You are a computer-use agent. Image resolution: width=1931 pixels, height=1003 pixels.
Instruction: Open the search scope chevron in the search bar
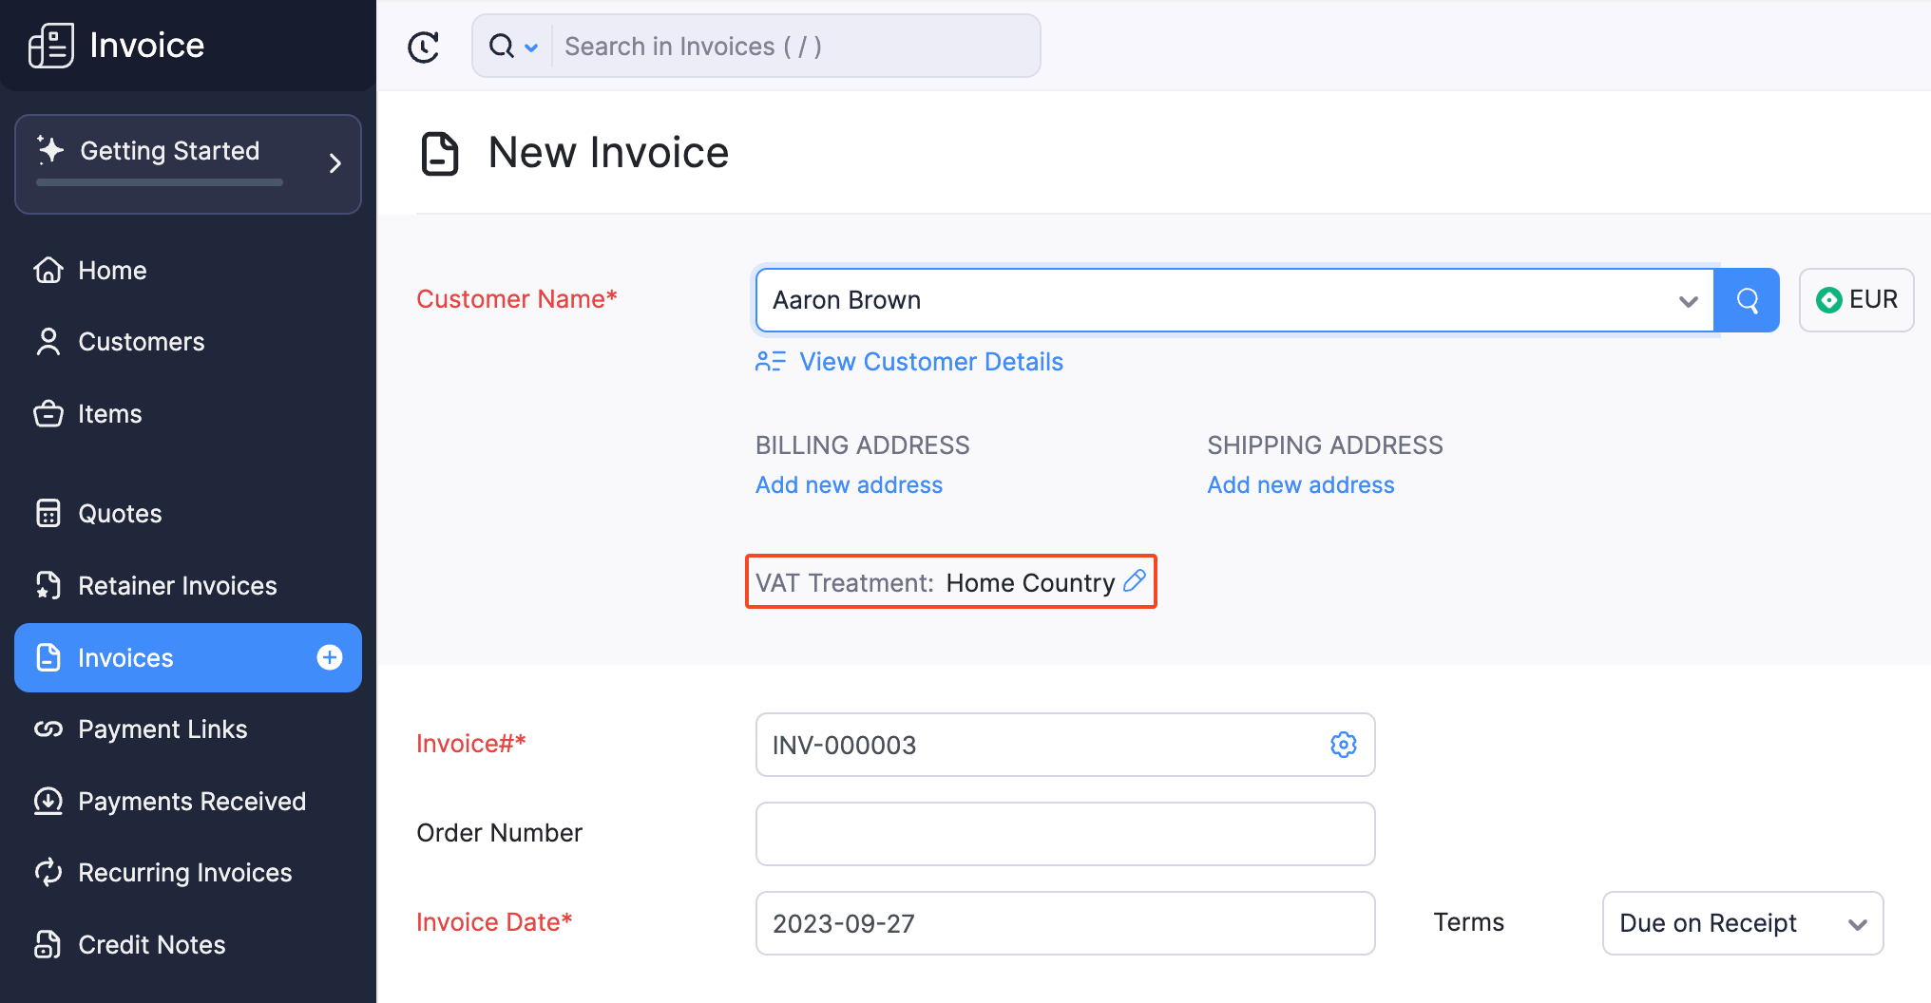point(532,46)
